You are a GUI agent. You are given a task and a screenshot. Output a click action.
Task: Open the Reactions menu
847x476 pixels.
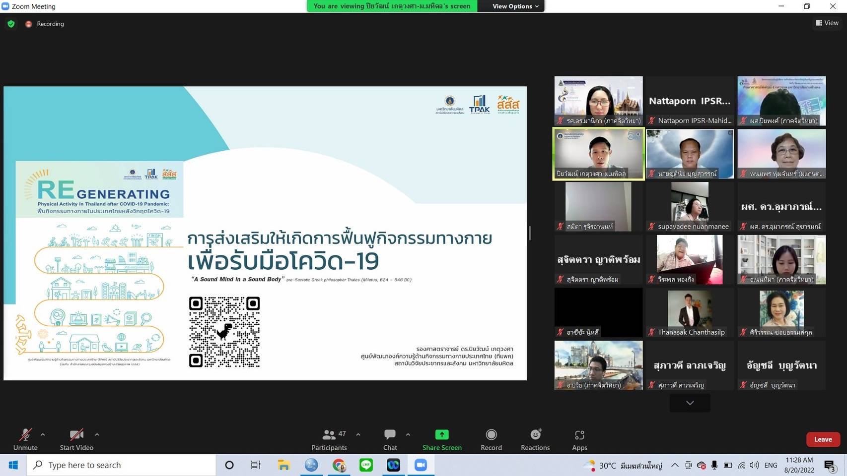point(535,439)
